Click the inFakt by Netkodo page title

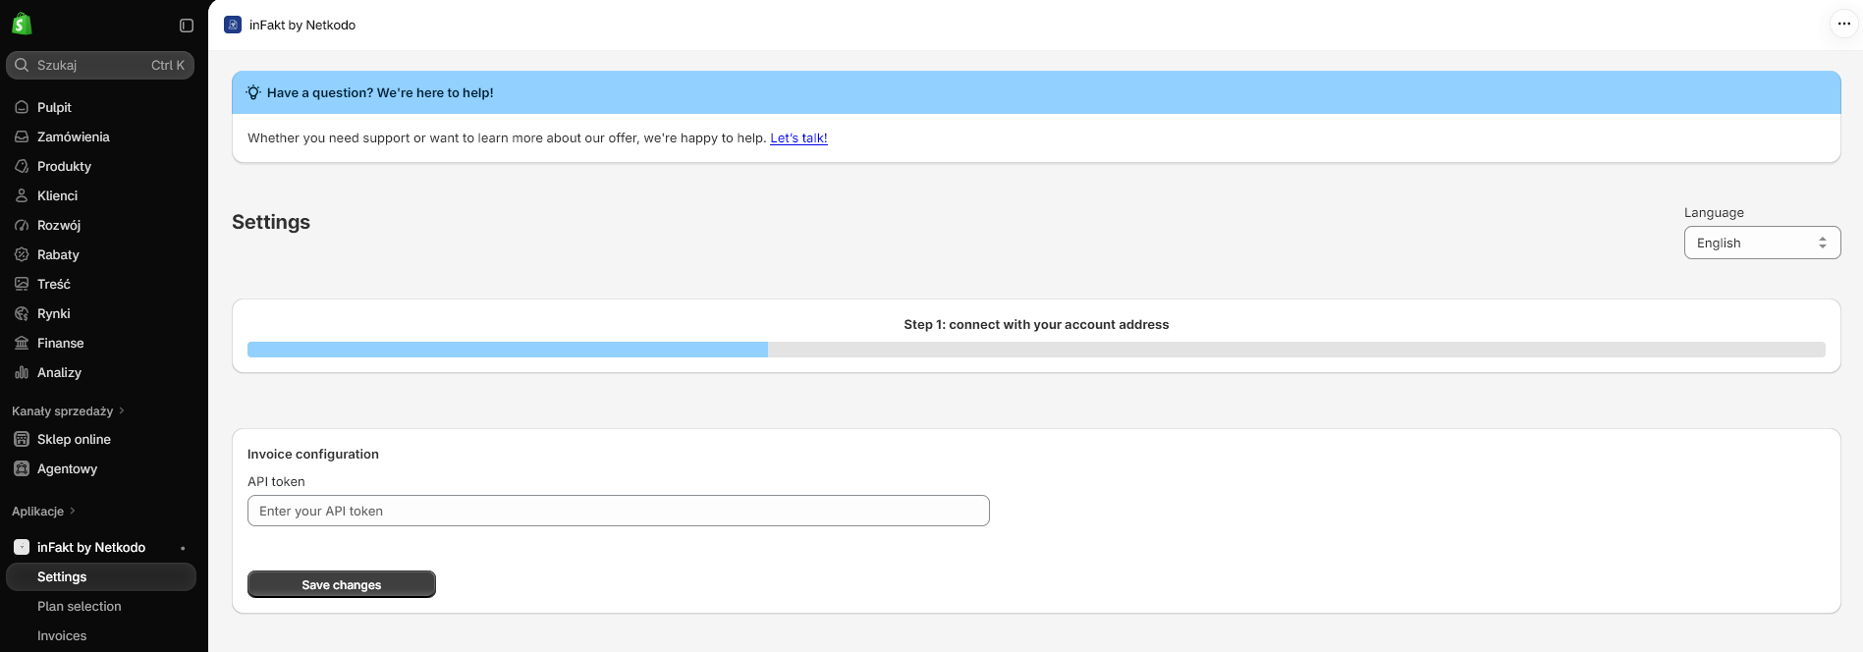pyautogui.click(x=302, y=25)
